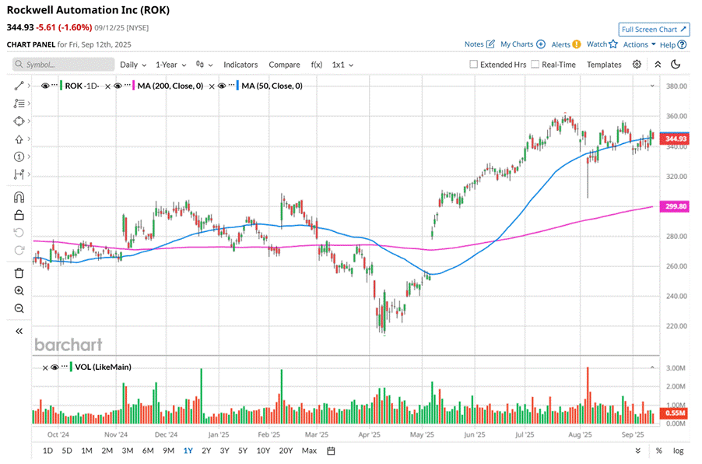Open the Compare menu
The image size is (702, 464).
point(284,65)
